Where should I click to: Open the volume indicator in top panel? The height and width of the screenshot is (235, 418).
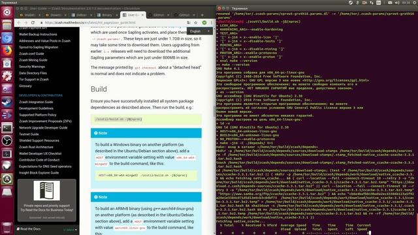pyautogui.click(x=397, y=3)
